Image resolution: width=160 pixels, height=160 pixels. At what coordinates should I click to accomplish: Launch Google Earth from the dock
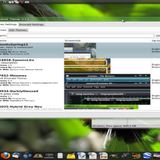click(147, 156)
